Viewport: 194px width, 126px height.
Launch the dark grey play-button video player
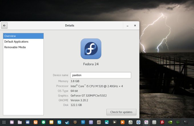pos(115,122)
